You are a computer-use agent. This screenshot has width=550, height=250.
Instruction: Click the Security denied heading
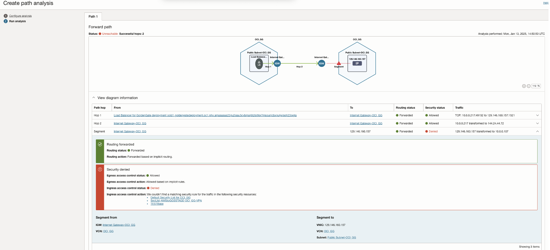pyautogui.click(x=118, y=170)
